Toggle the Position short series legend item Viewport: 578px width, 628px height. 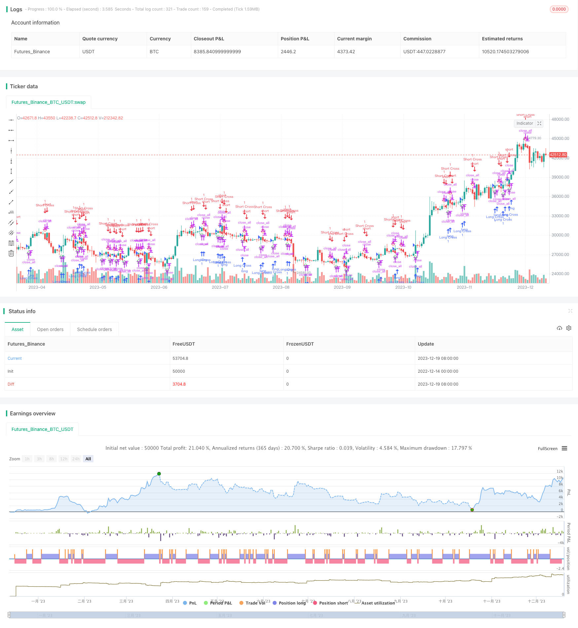click(x=330, y=603)
